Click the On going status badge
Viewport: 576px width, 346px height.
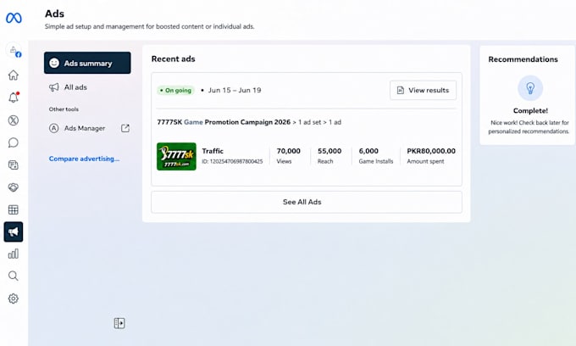pyautogui.click(x=176, y=90)
